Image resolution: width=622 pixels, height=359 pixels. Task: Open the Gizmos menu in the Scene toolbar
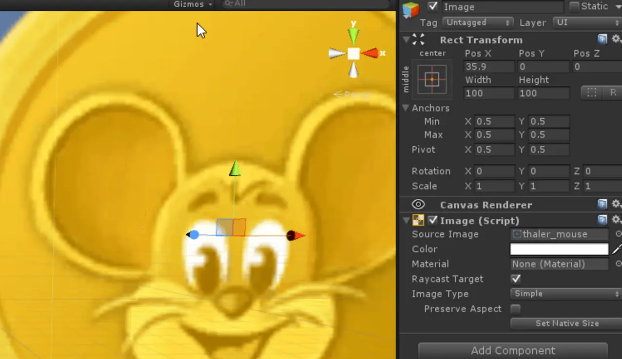(x=193, y=4)
